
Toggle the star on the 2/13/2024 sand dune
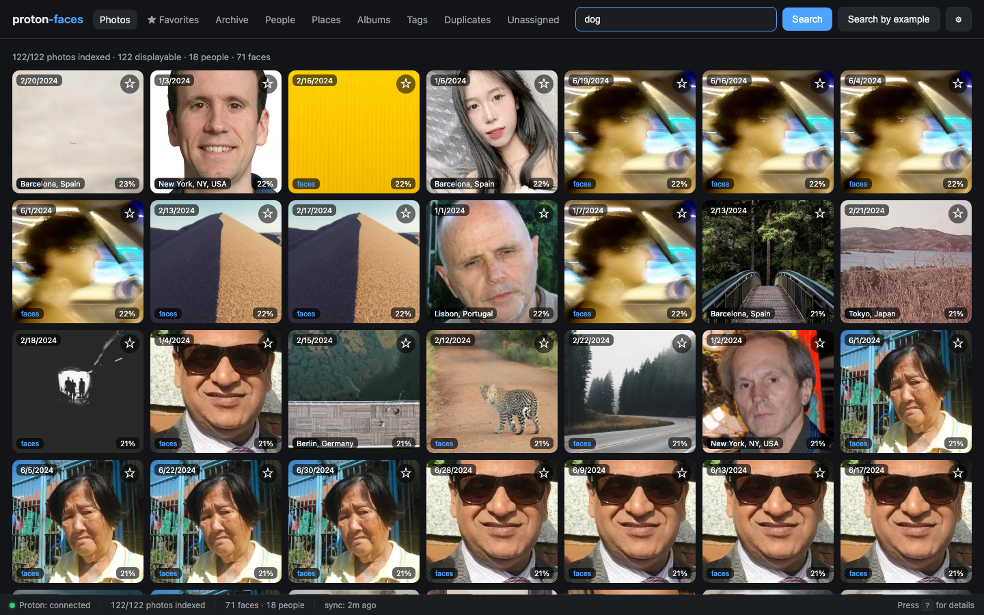click(x=268, y=214)
